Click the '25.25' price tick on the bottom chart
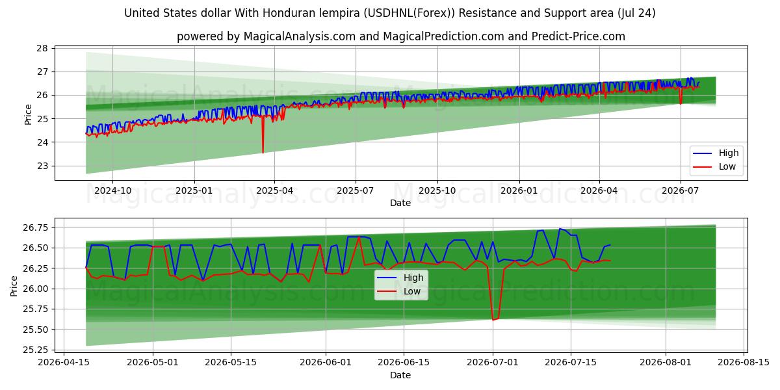 pos(36,350)
